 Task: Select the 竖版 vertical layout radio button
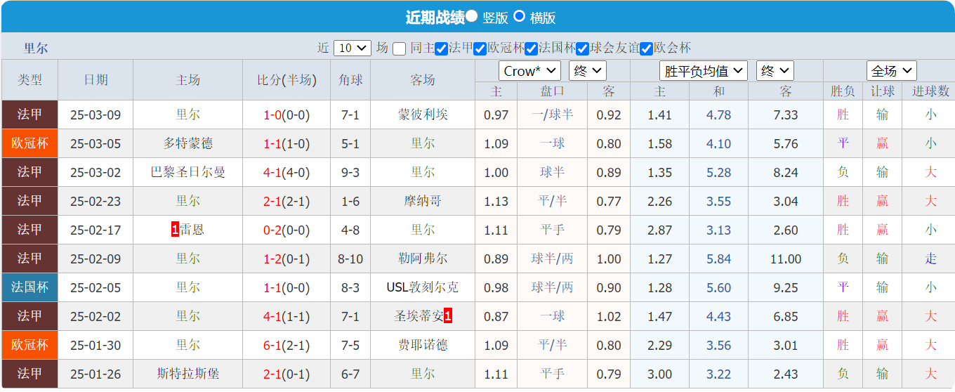pos(472,16)
